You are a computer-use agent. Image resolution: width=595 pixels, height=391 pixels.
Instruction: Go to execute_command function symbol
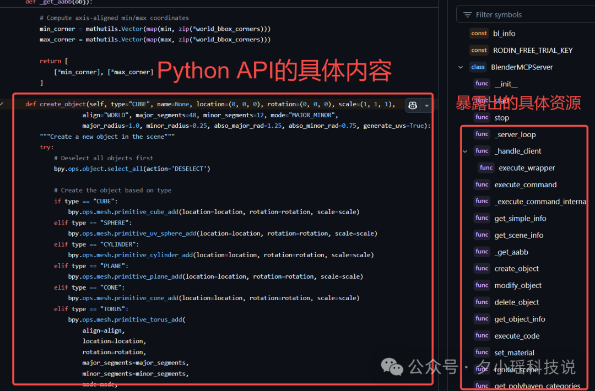[x=526, y=184]
